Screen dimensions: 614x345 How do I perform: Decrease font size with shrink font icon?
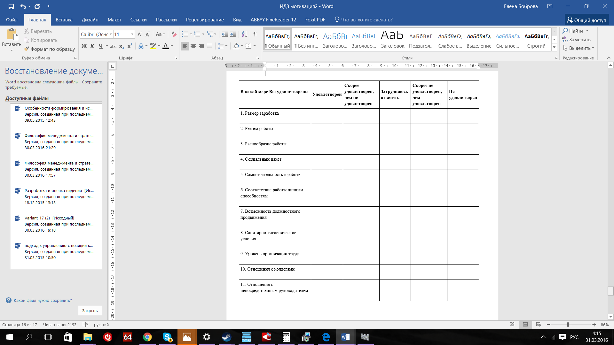(x=147, y=34)
